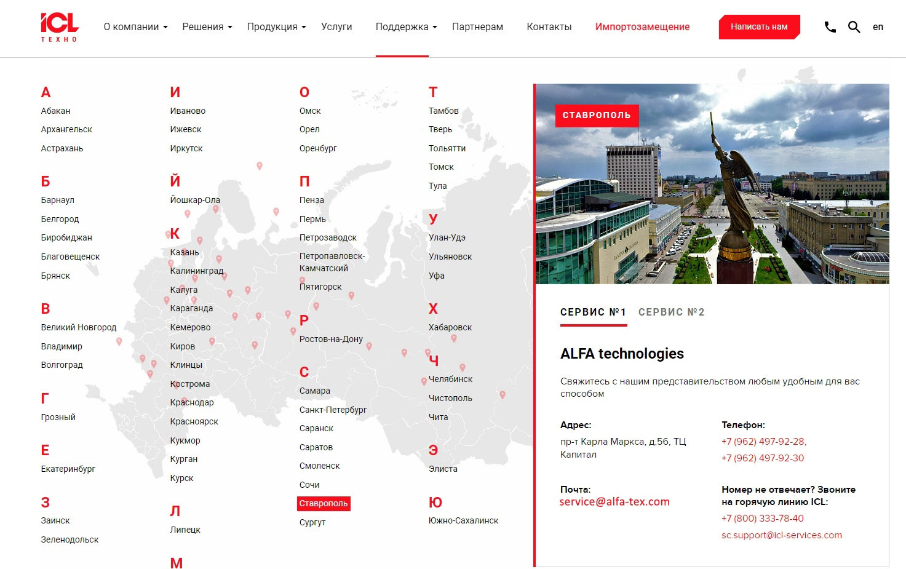Image resolution: width=906 pixels, height=569 pixels.
Task: Click the service@alfa-tex.com email link
Action: coord(614,502)
